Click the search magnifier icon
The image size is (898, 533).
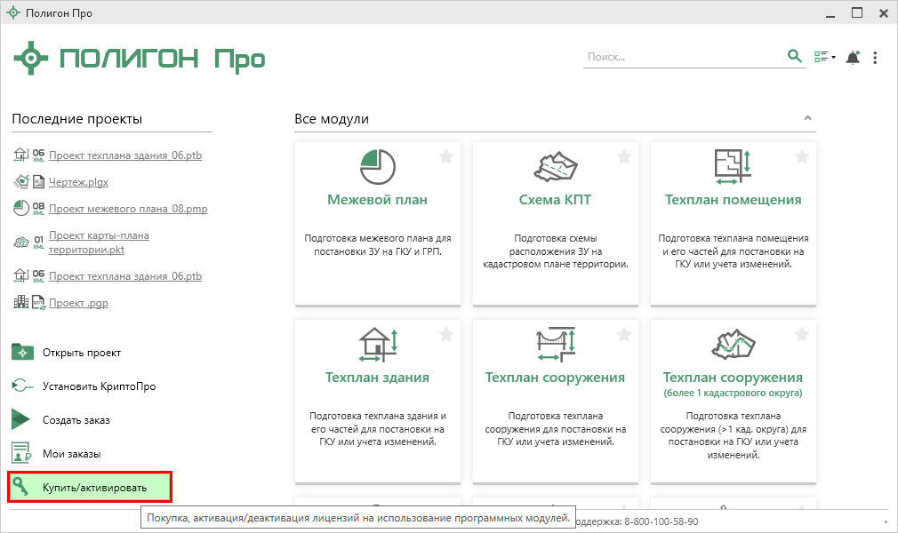(x=795, y=57)
